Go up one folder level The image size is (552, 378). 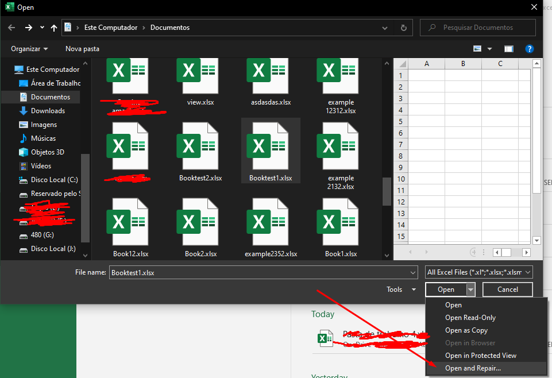[54, 28]
